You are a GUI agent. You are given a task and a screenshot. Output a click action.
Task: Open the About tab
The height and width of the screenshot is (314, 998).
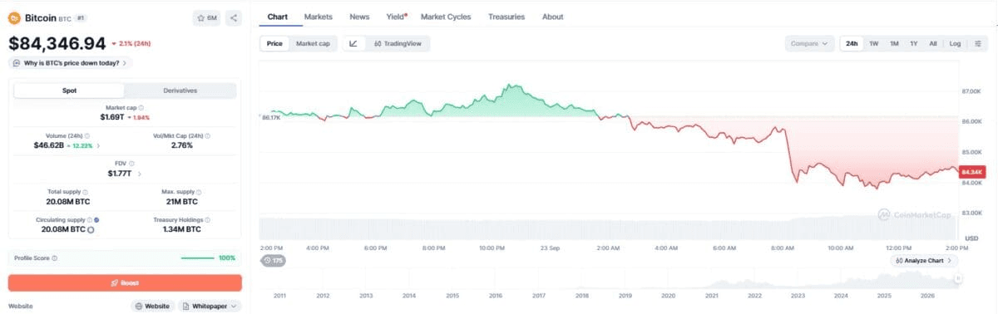pyautogui.click(x=552, y=17)
